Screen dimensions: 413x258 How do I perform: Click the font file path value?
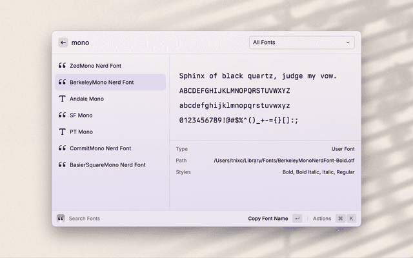(x=284, y=161)
